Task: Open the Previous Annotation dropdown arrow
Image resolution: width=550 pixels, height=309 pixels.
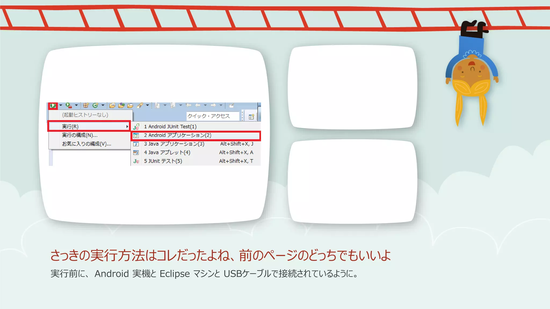Action: (x=181, y=105)
